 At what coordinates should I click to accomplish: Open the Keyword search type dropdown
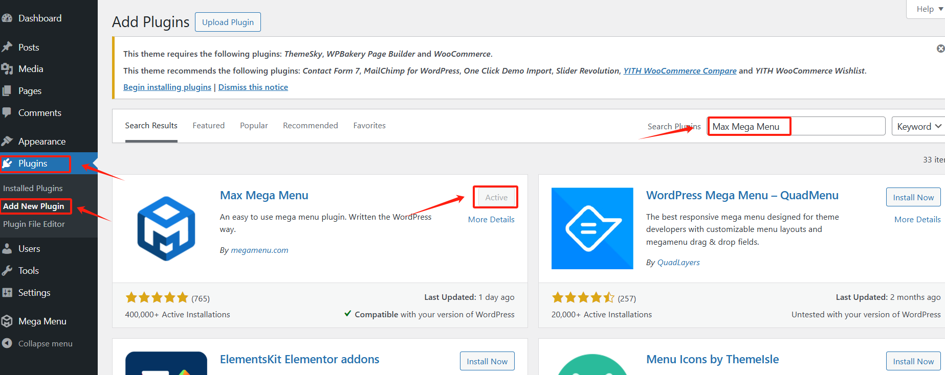(x=919, y=126)
